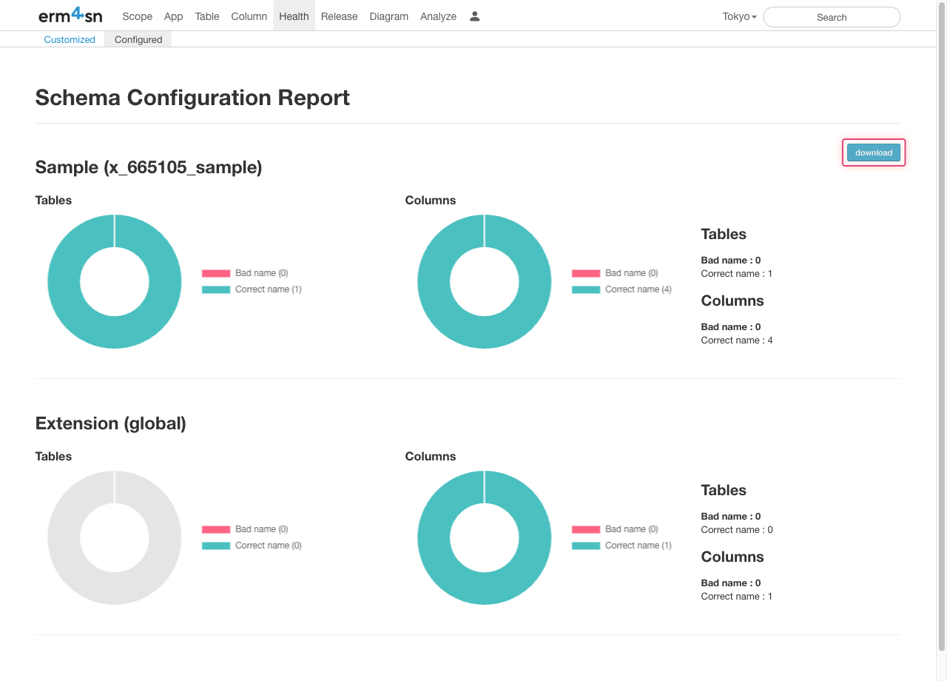Click the Search input field

pos(831,17)
